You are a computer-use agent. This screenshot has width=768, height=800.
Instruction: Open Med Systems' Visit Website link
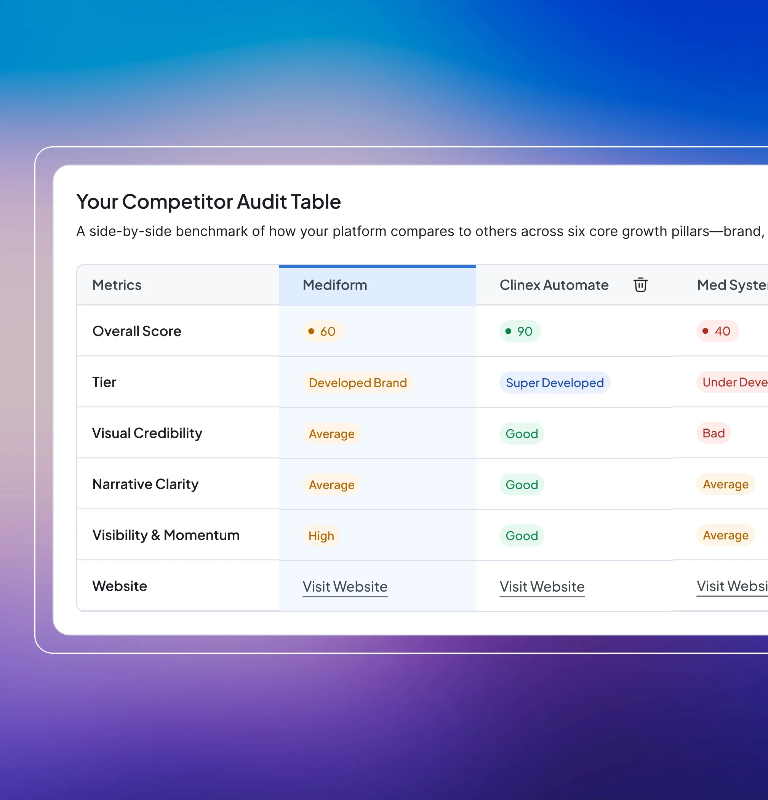732,586
